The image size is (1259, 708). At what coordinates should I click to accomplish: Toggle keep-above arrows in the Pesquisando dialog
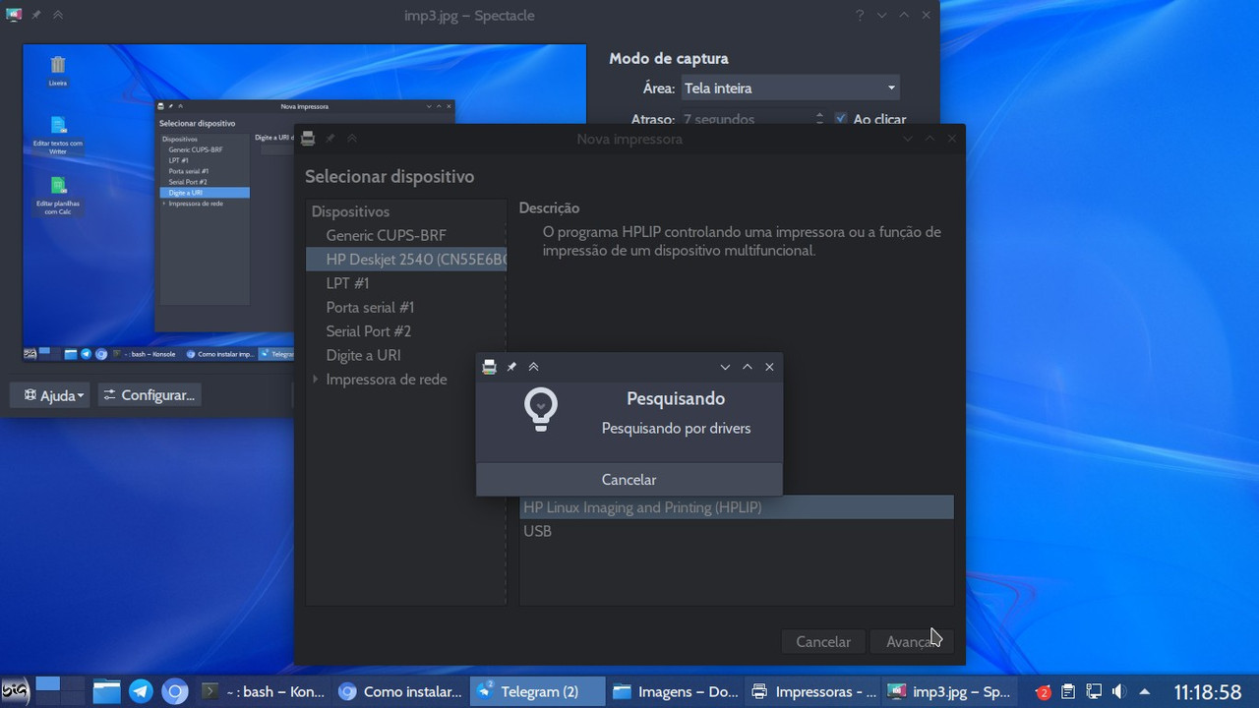click(533, 367)
